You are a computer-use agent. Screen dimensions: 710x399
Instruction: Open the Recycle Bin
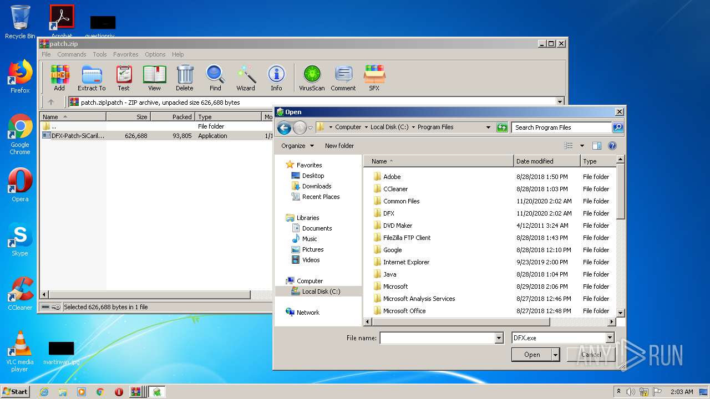[x=20, y=22]
